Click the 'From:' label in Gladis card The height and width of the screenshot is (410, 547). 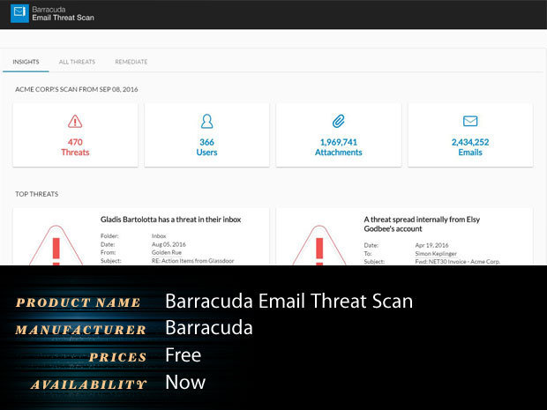pyautogui.click(x=109, y=252)
